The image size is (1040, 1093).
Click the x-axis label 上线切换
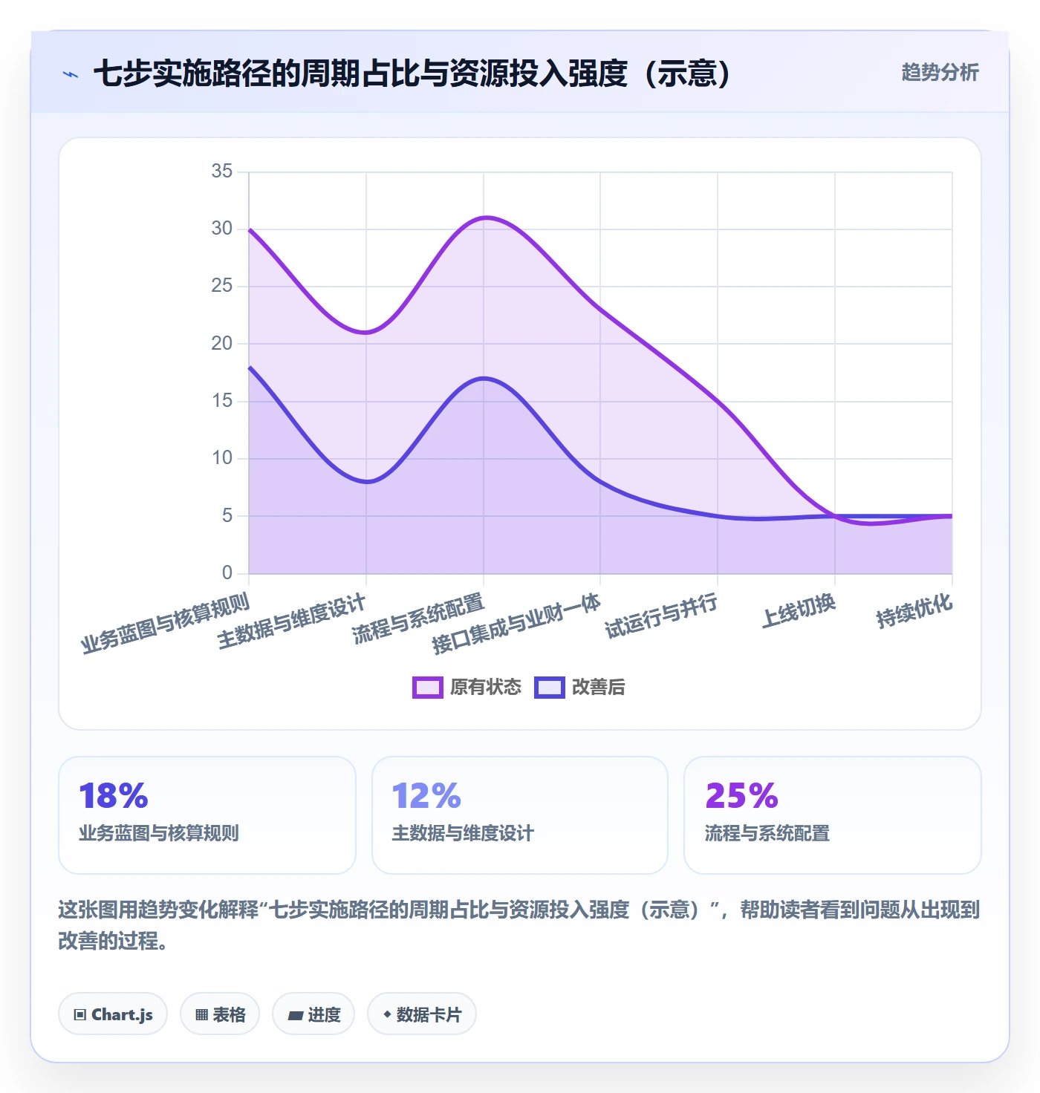point(799,610)
